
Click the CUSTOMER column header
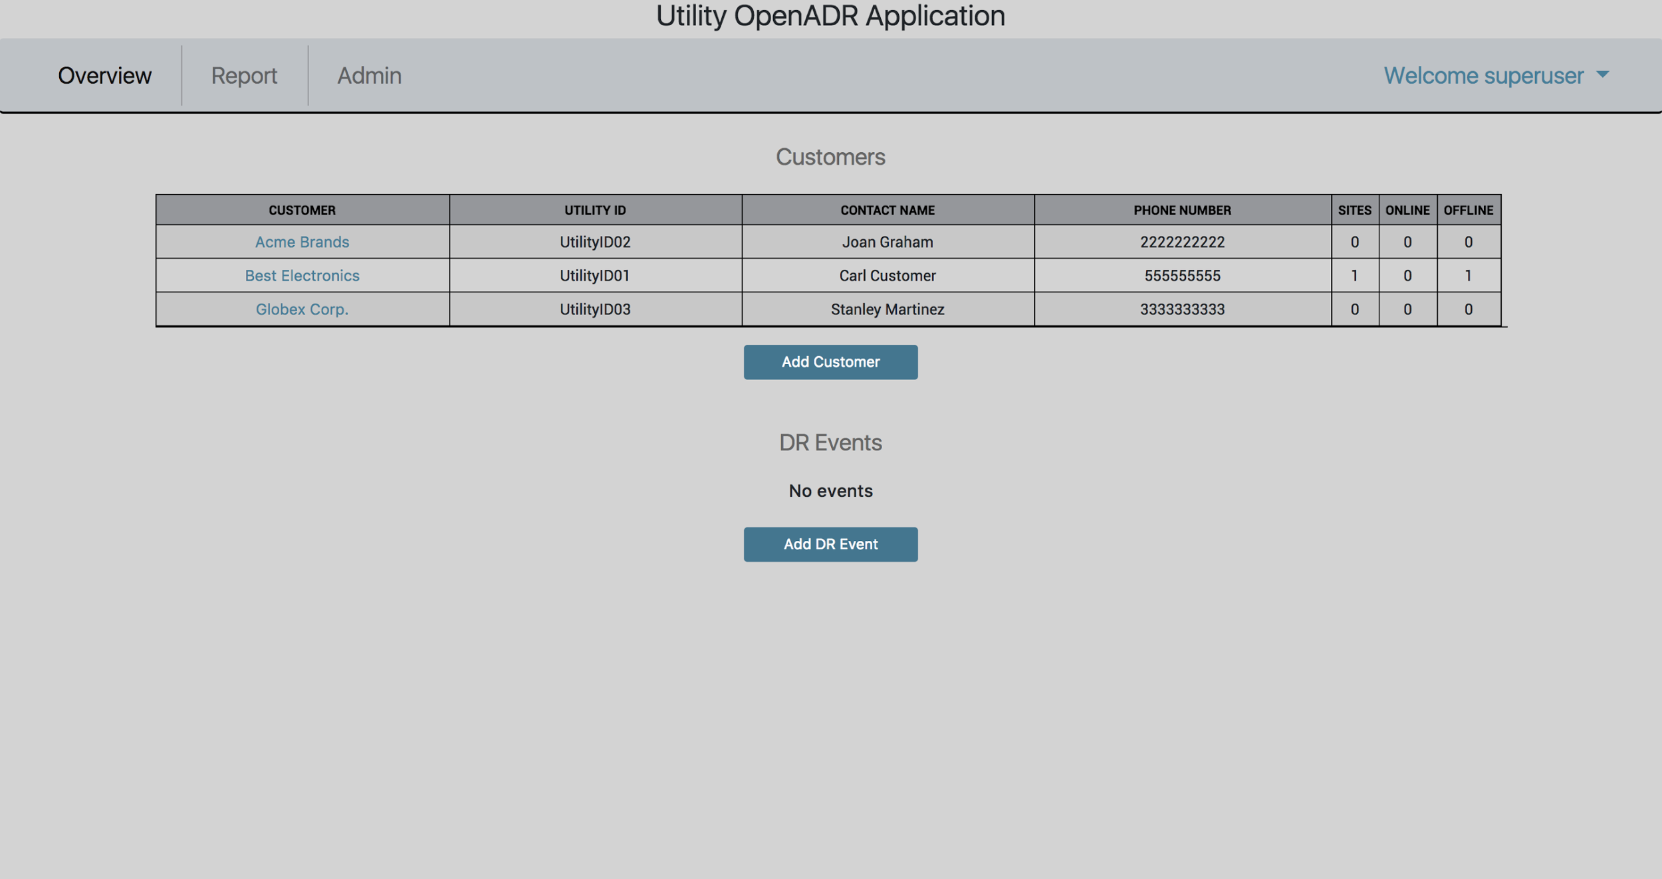[302, 210]
